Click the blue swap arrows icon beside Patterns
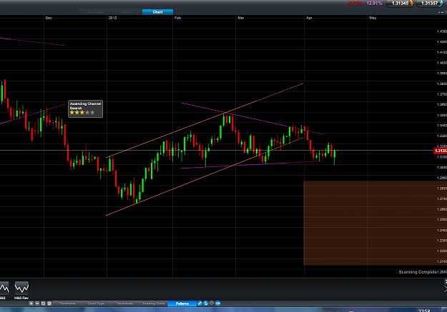Image resolution: width=447 pixels, height=312 pixels. coord(206,303)
